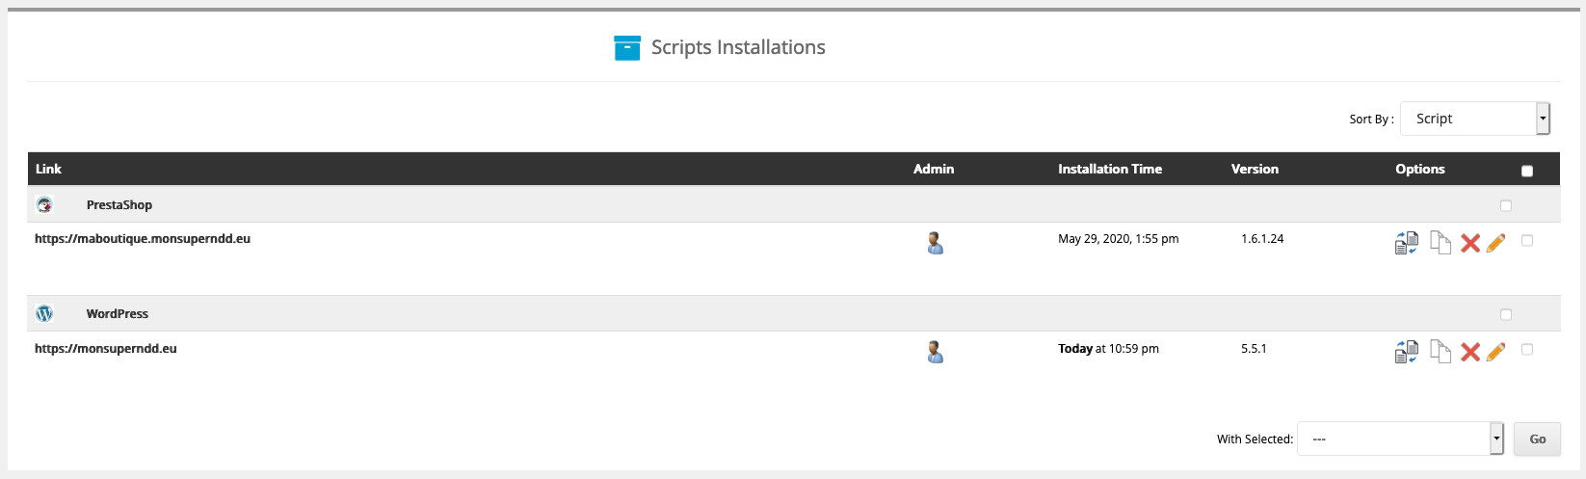Screen dimensions: 1586x479
Task: Open admin panel icon for WordPress site
Action: pyautogui.click(x=935, y=352)
